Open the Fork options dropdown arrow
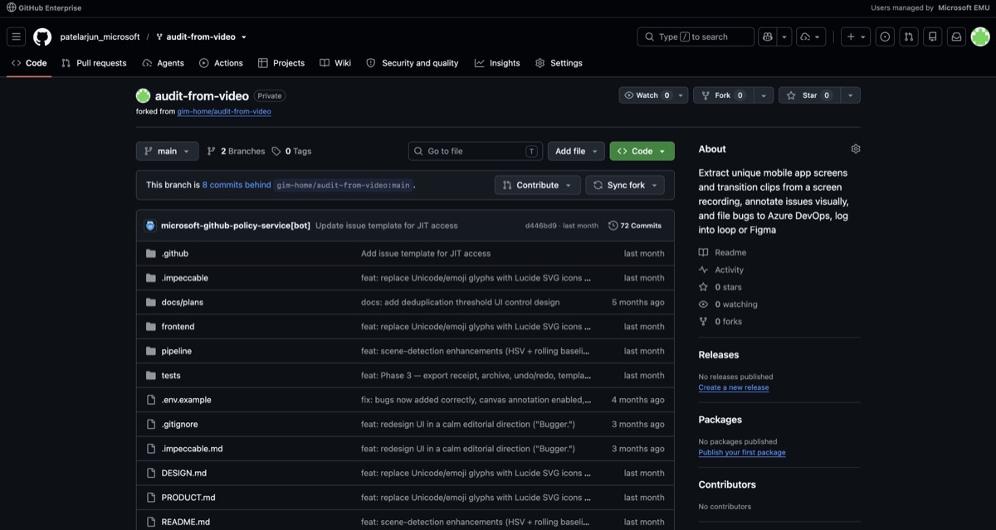996x530 pixels. pos(764,95)
